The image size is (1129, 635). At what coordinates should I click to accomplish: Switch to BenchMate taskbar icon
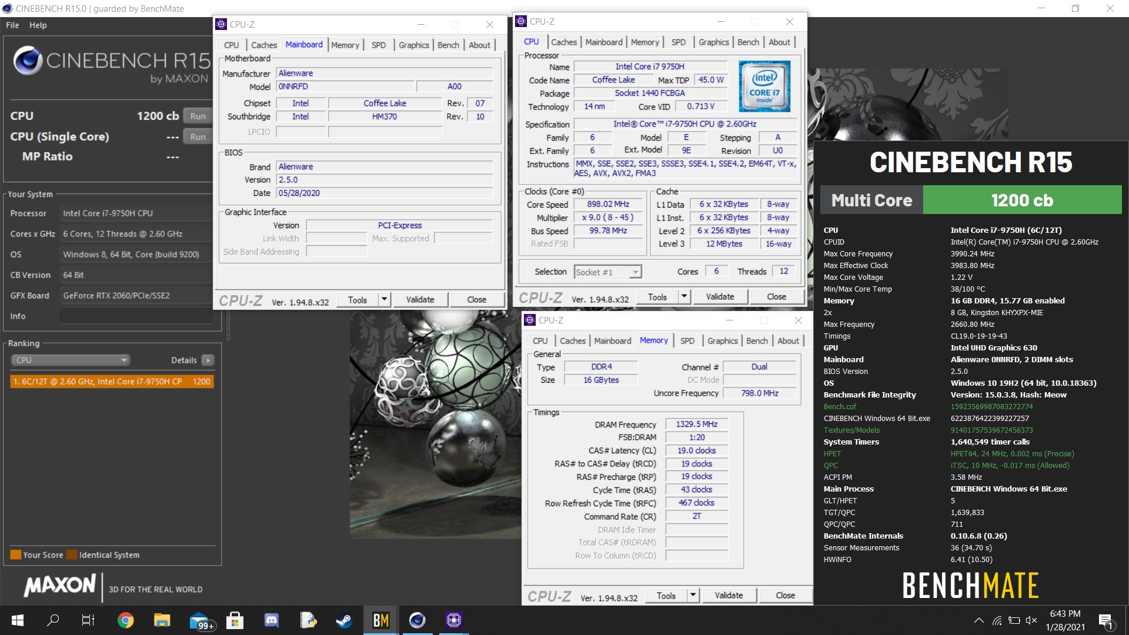[x=380, y=620]
